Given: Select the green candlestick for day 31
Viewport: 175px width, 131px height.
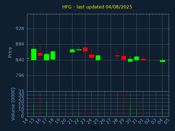Looking at the screenshot, I should [136, 58].
